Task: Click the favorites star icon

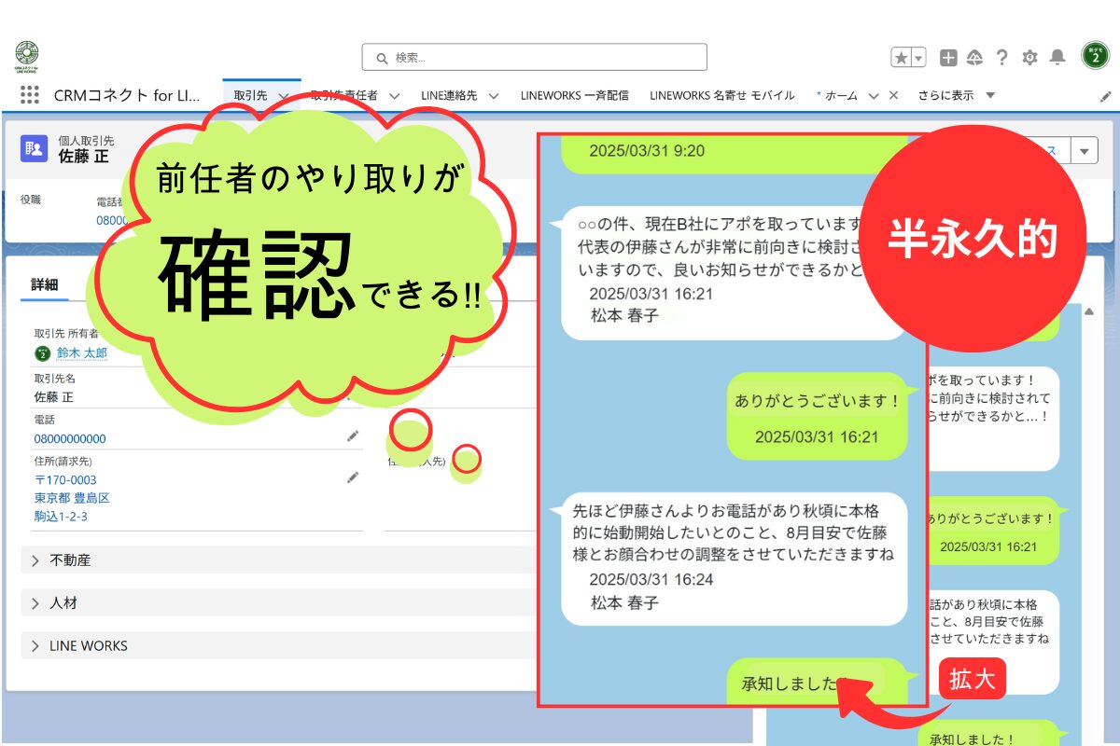Action: point(901,58)
